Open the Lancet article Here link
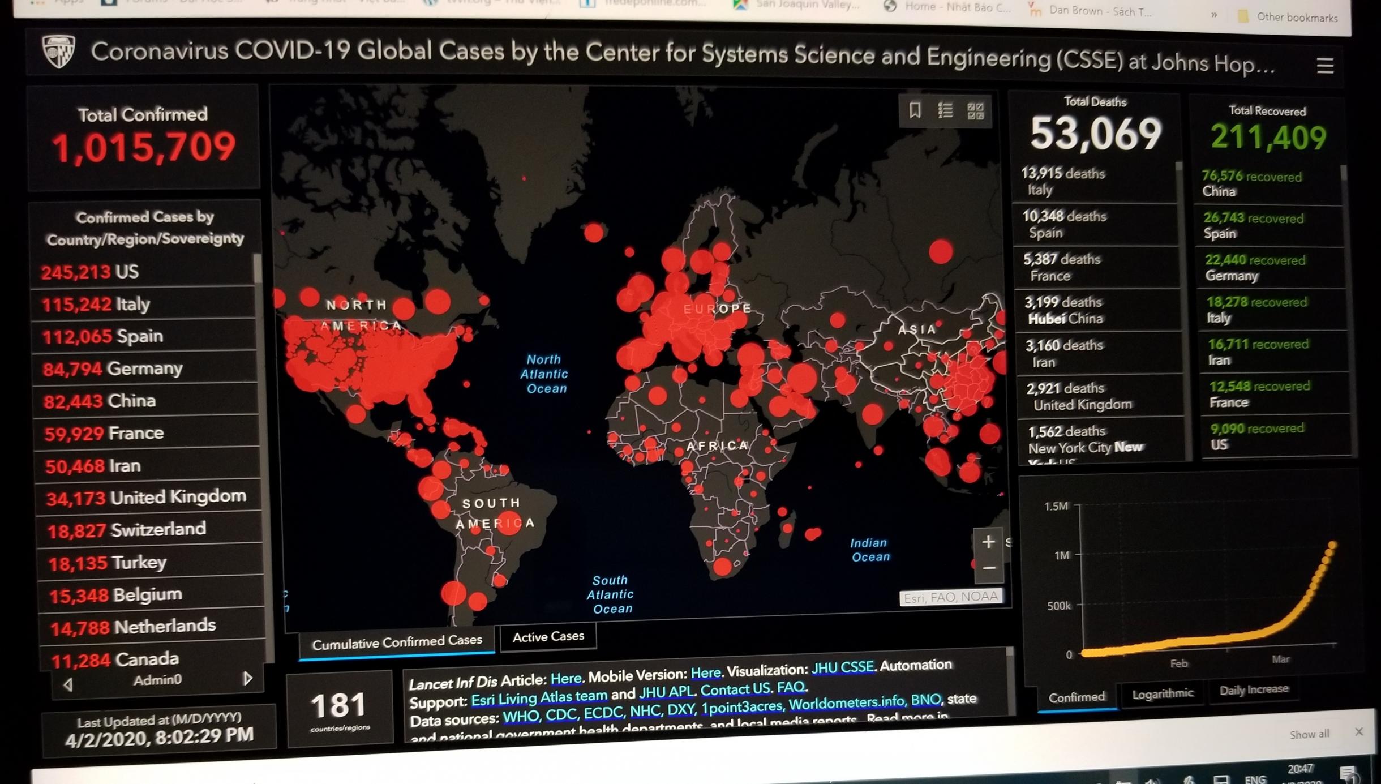Image resolution: width=1381 pixels, height=784 pixels. pos(566,678)
